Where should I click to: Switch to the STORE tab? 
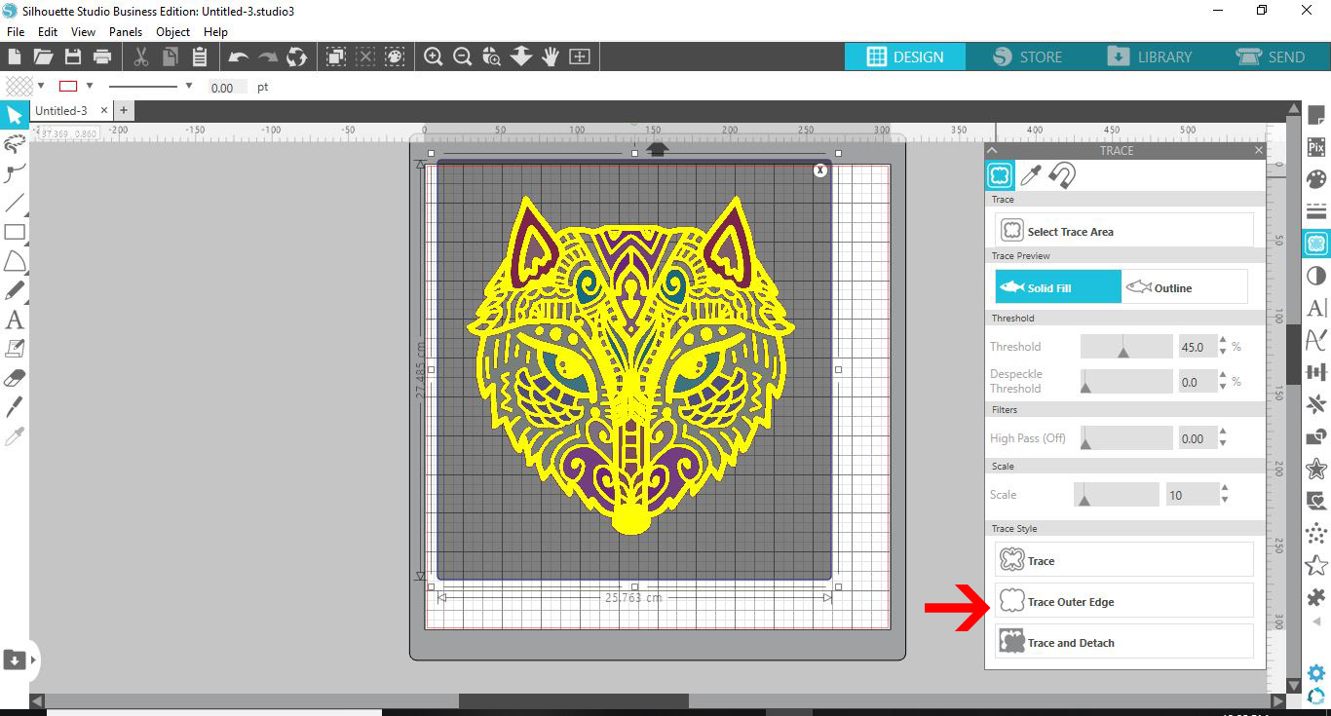1026,57
